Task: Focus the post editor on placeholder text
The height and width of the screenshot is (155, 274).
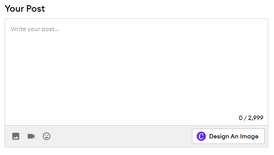Action: tap(35, 29)
